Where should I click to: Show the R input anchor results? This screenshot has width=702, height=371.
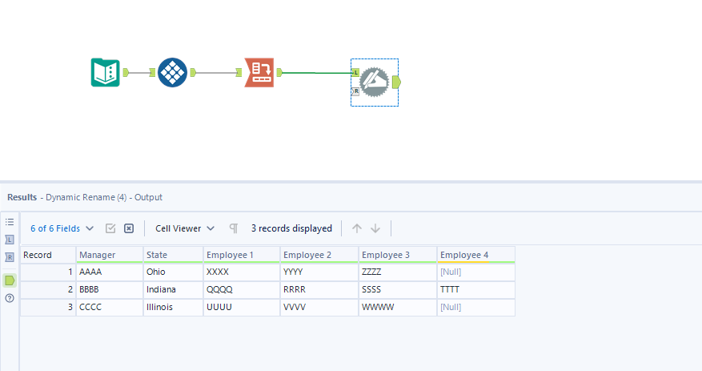(x=10, y=257)
